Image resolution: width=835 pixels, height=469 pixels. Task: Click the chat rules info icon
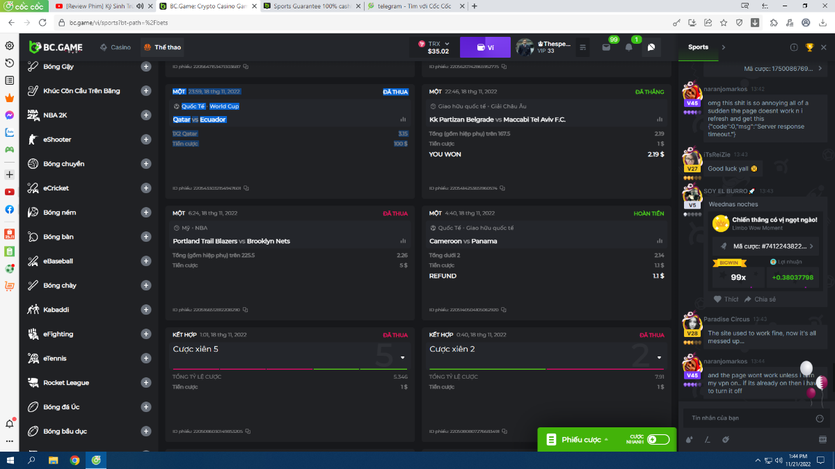[x=794, y=47]
